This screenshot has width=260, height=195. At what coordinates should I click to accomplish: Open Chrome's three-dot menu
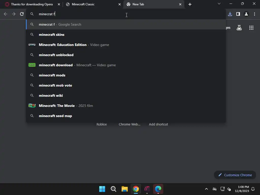[254, 14]
